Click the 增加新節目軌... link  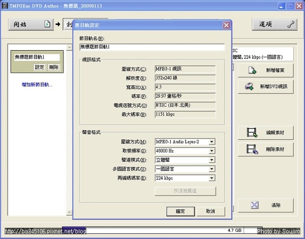pyautogui.click(x=37, y=84)
